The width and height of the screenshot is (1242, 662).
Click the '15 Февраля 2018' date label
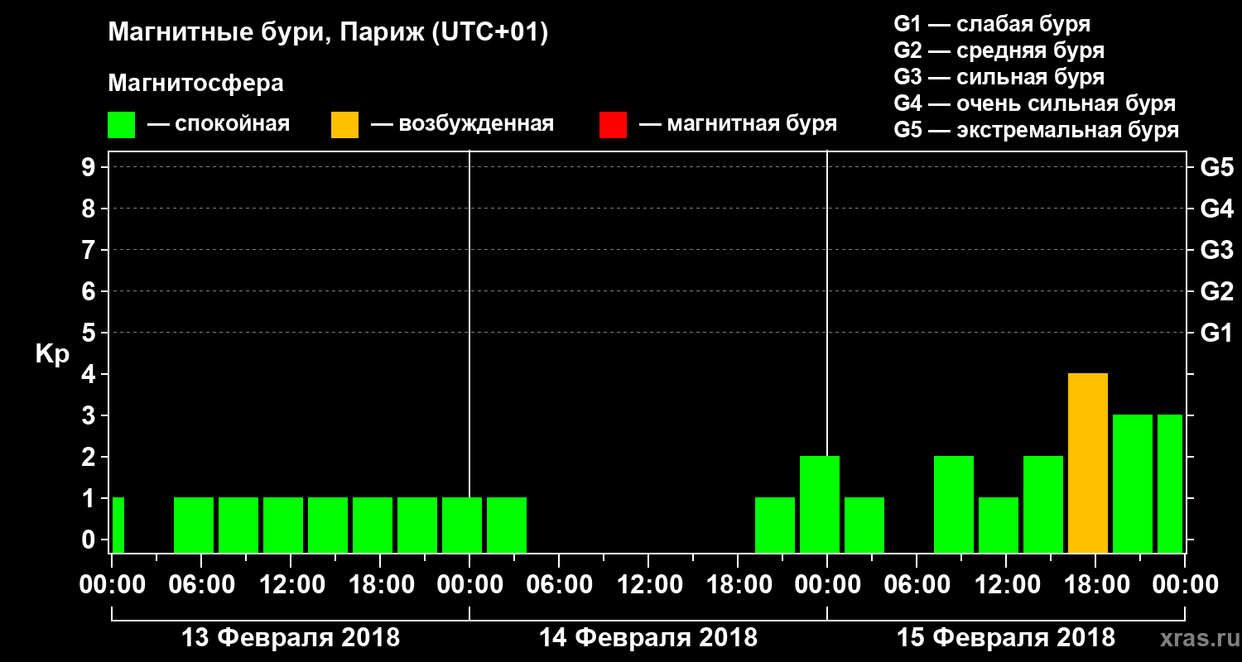click(1006, 638)
